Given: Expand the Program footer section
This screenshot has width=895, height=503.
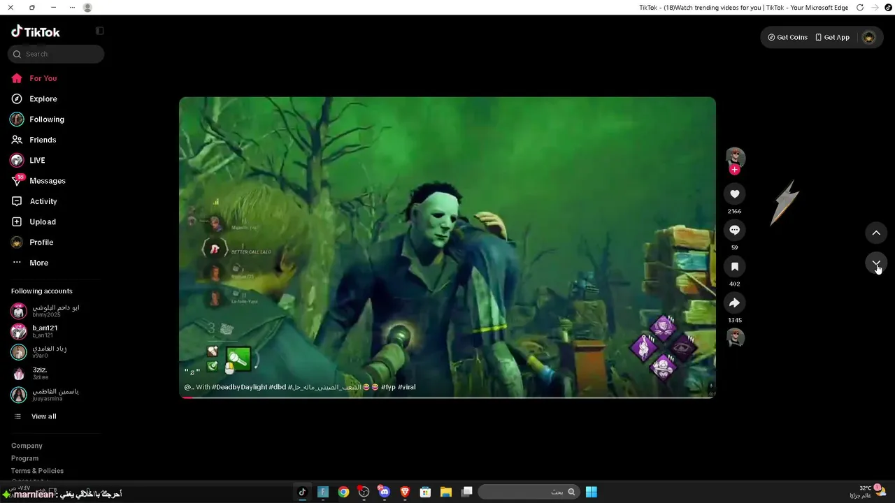Looking at the screenshot, I should point(24,458).
